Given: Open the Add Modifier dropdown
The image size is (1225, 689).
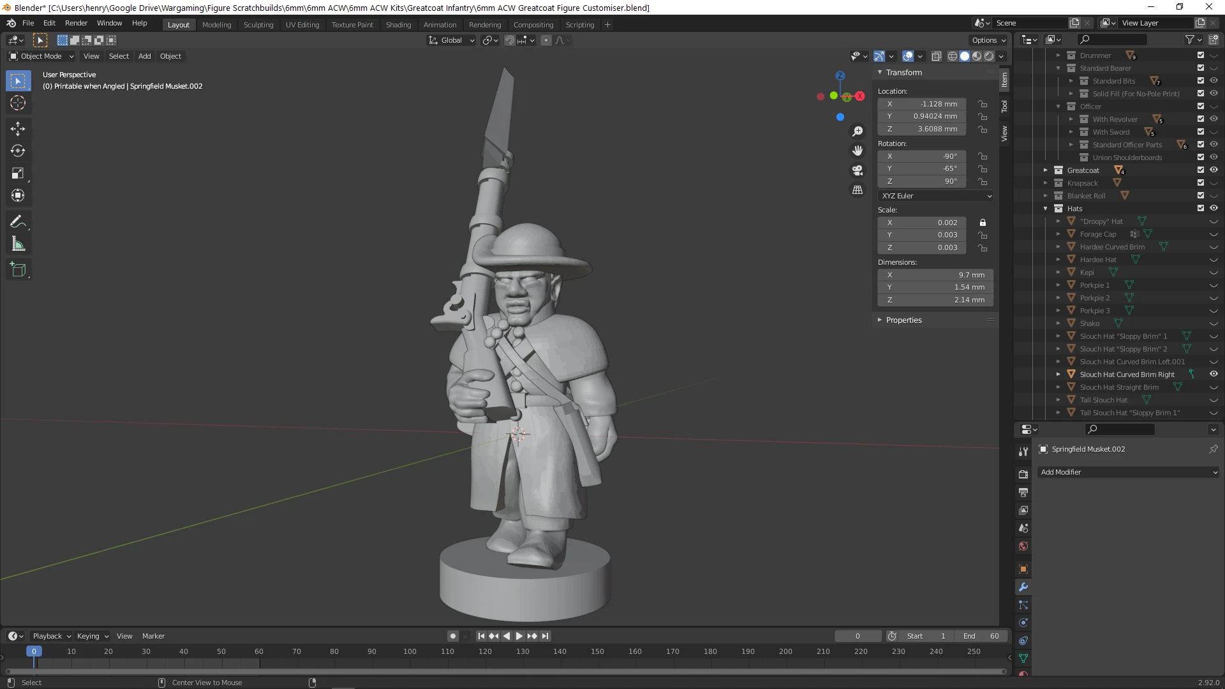Looking at the screenshot, I should click(1127, 472).
